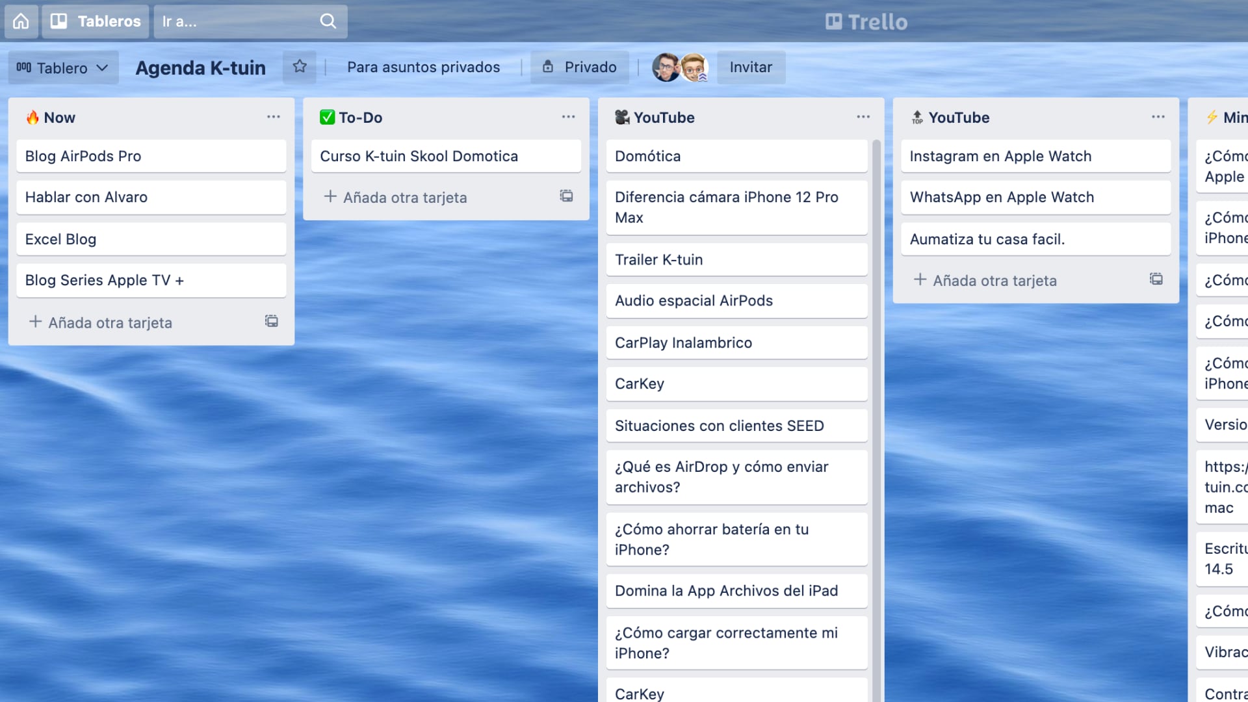Open the 'Vibrac' card in the Min list
The image size is (1248, 702).
1222,652
